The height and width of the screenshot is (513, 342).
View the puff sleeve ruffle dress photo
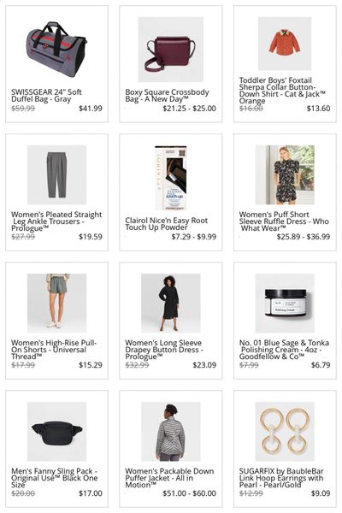285,174
